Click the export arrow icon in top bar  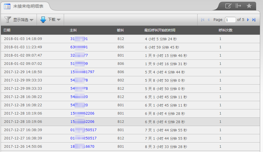tap(238, 6)
